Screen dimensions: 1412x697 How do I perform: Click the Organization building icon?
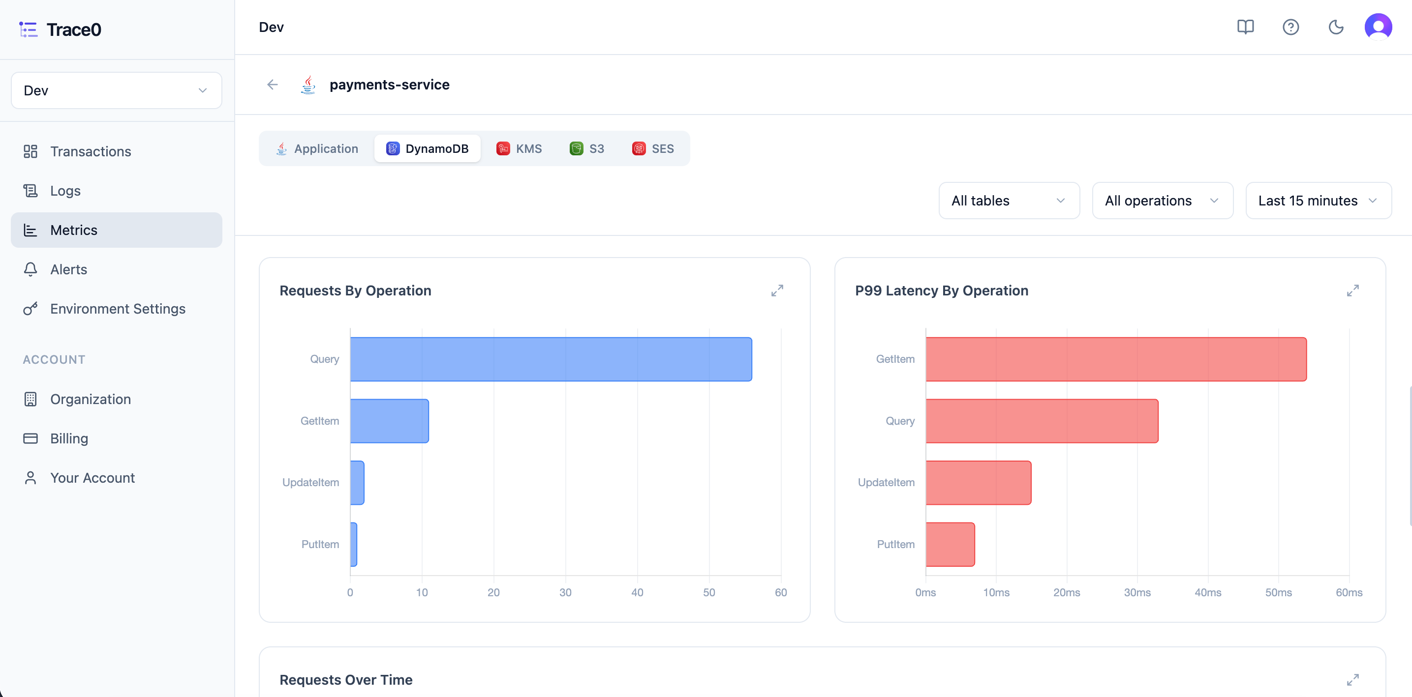[x=30, y=399]
